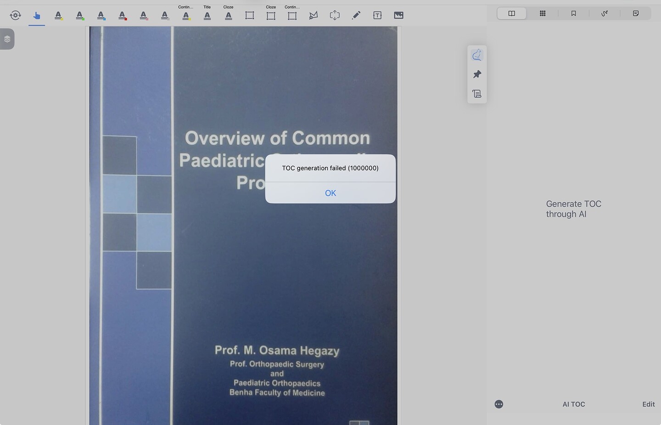Image resolution: width=661 pixels, height=425 pixels.
Task: Switch to the handwriting scribble tab
Action: pyautogui.click(x=605, y=13)
